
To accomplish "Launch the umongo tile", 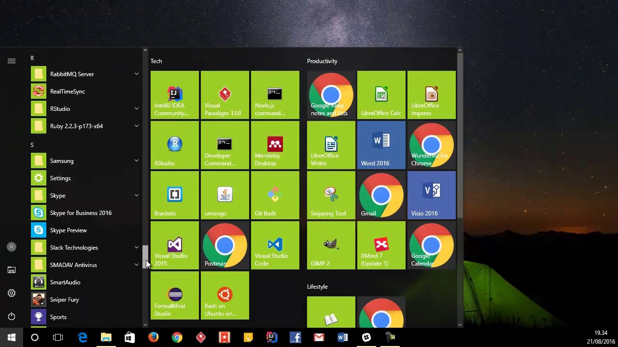I will tap(225, 195).
